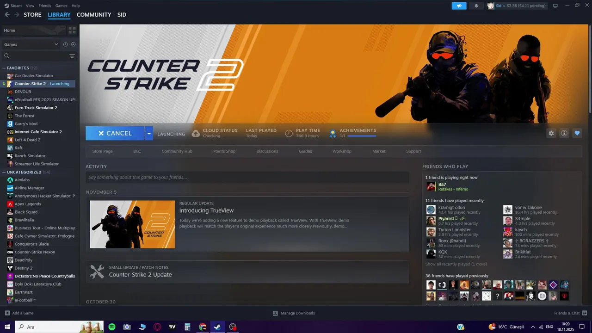
Task: Click the cloud status icon
Action: point(196,133)
